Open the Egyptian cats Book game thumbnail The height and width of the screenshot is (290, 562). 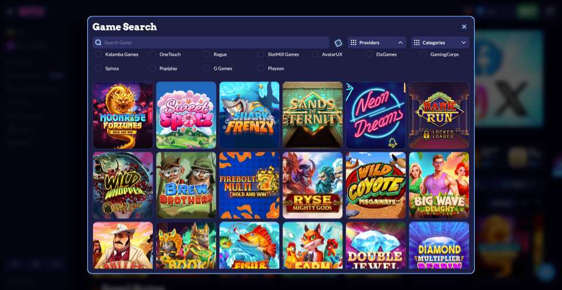186,245
